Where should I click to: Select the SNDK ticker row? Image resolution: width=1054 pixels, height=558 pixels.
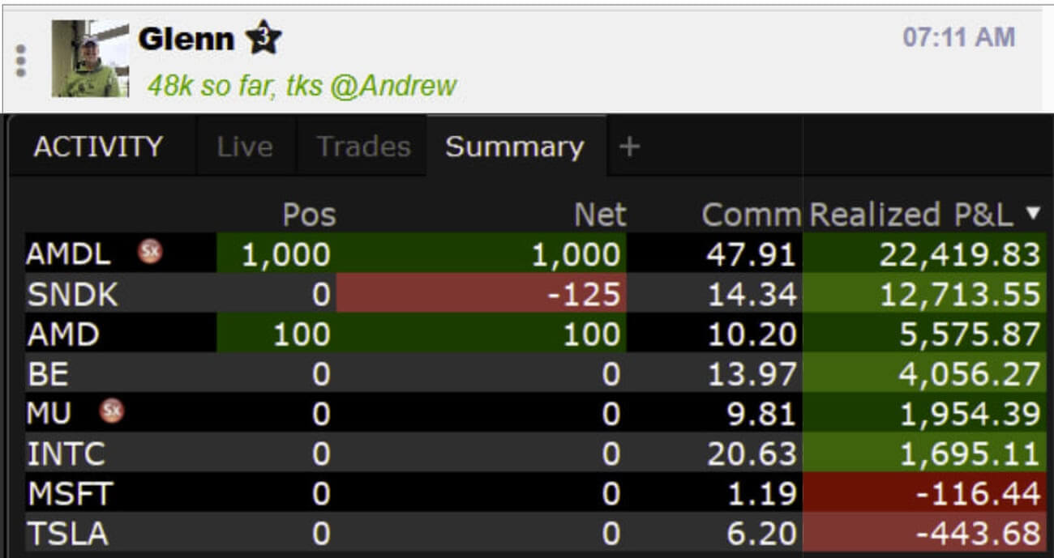pos(535,293)
